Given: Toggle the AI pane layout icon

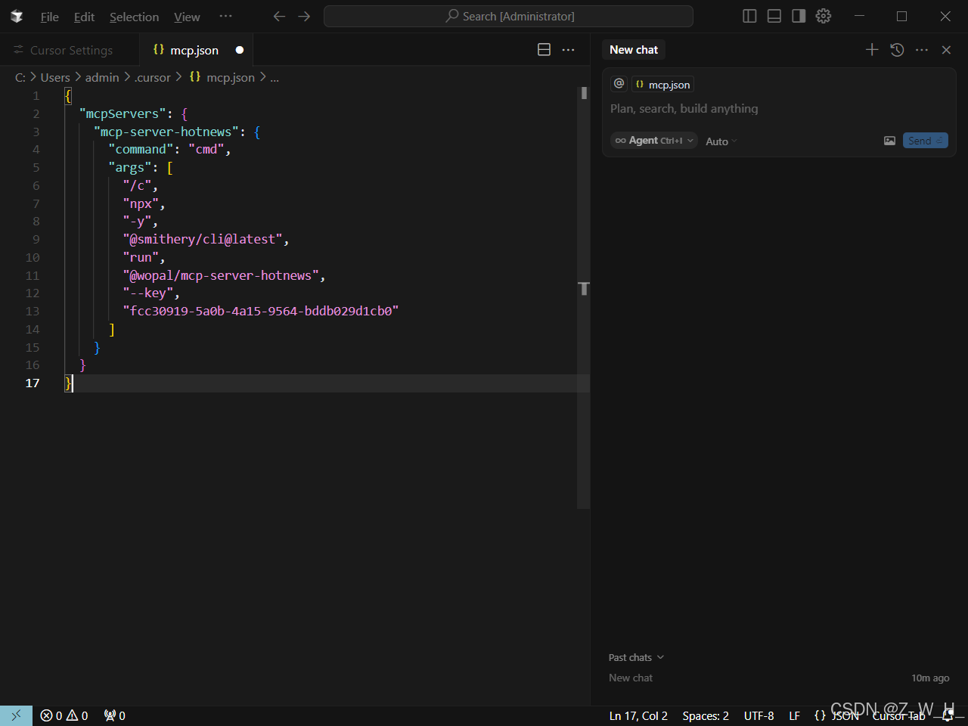Looking at the screenshot, I should point(799,16).
